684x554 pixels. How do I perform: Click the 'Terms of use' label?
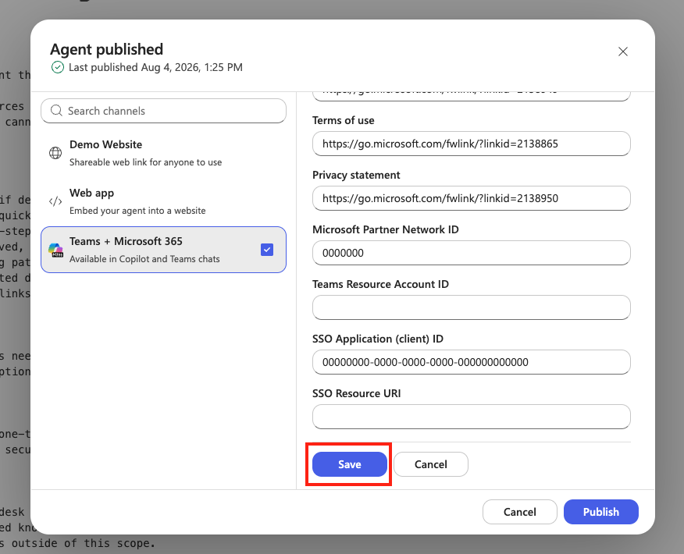tap(344, 120)
